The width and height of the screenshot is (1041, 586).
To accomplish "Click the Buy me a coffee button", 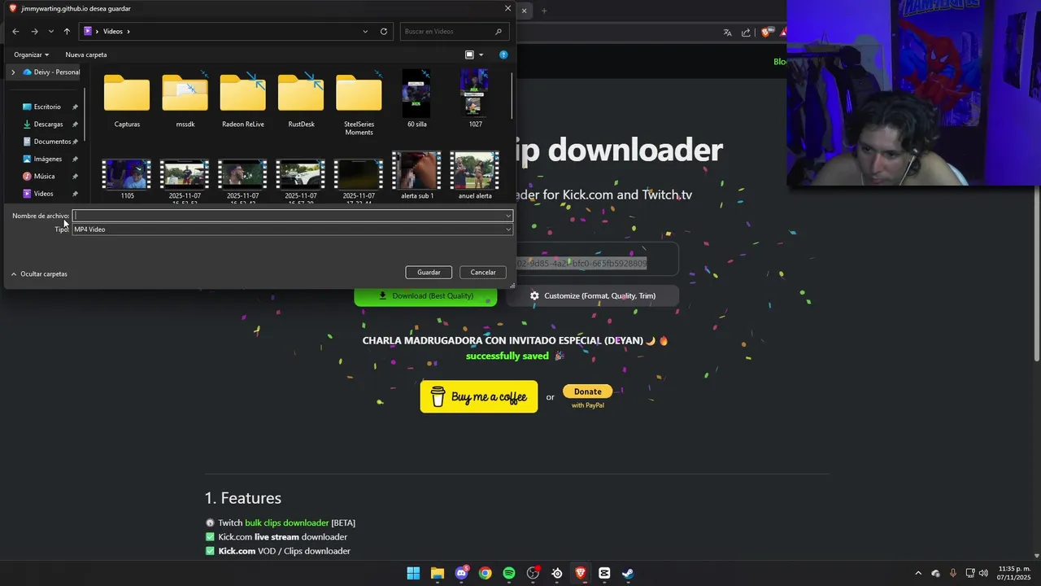I will pos(479,396).
